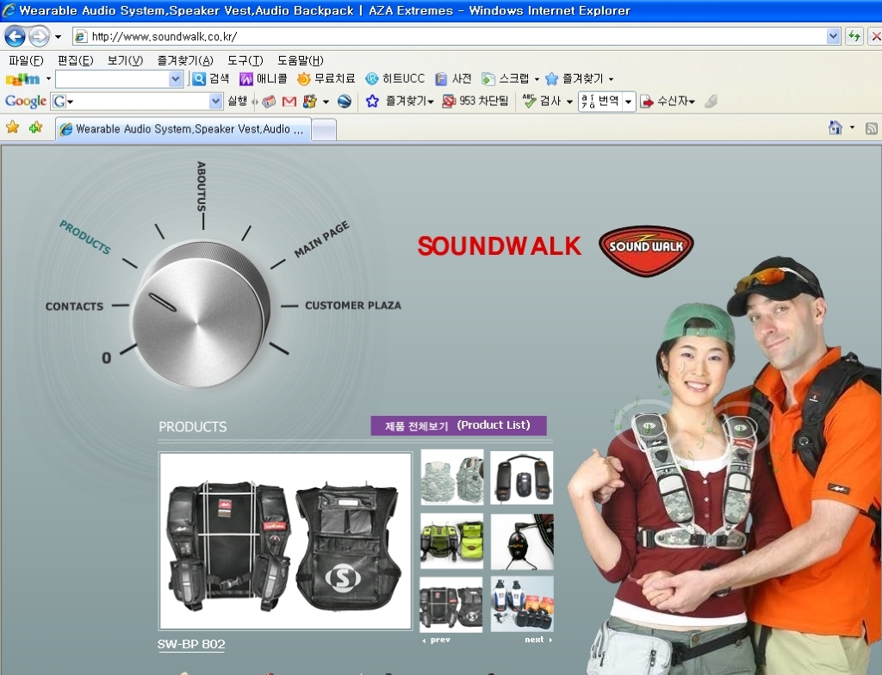Click the green backpack thumbnail
Image resolution: width=882 pixels, height=675 pixels.
451,542
